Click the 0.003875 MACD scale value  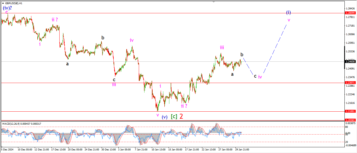pos(350,123)
